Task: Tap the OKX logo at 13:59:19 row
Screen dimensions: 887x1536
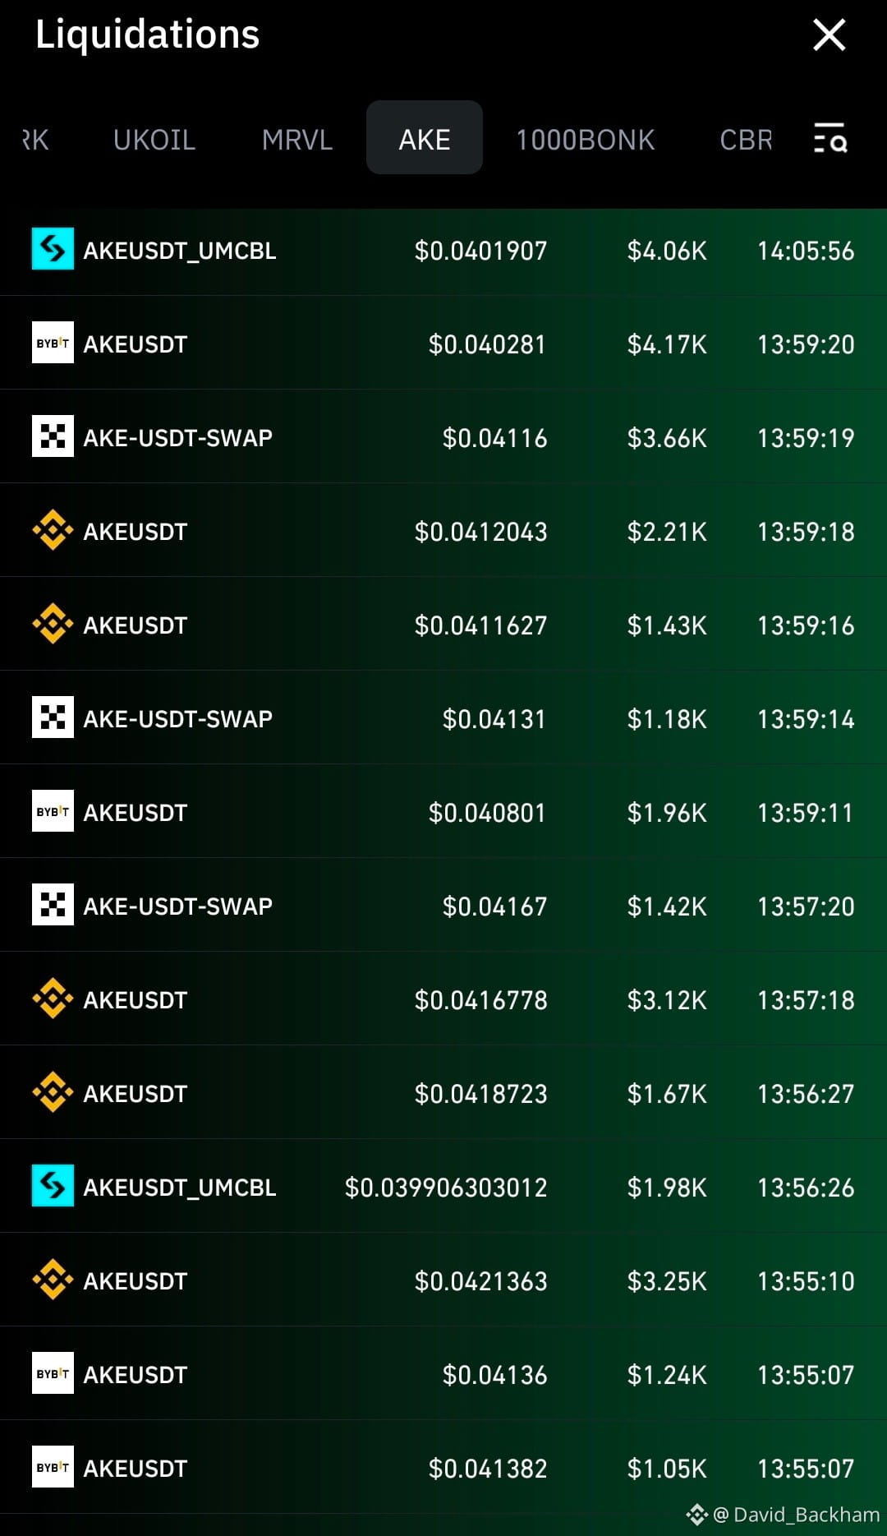Action: 53,436
